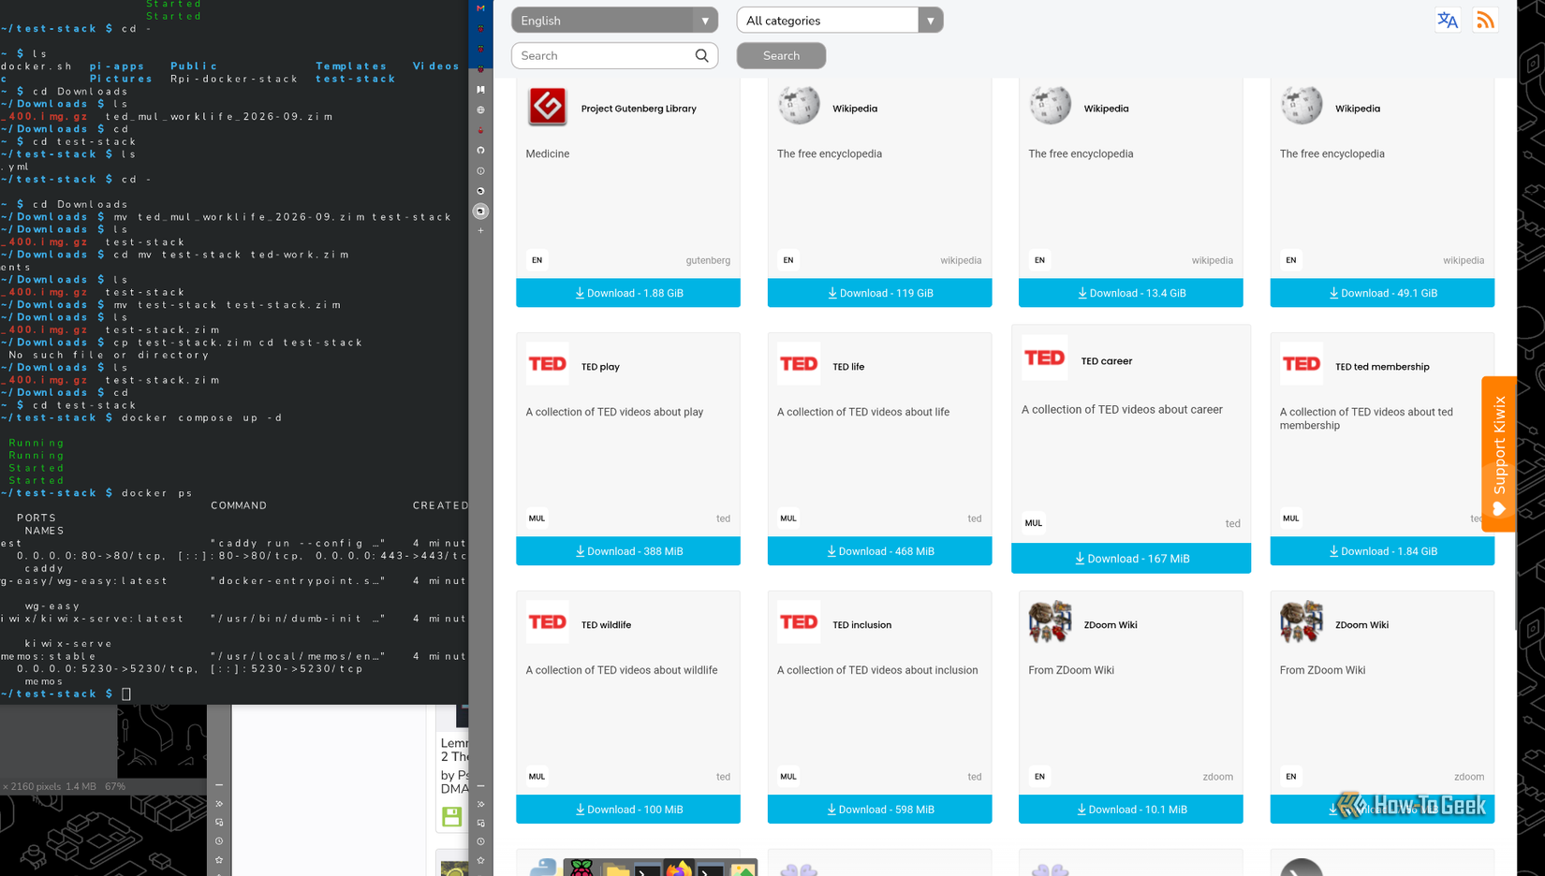Click the "gutenberg" tag on the Gutenberg card
The height and width of the screenshot is (876, 1545).
[x=708, y=260]
